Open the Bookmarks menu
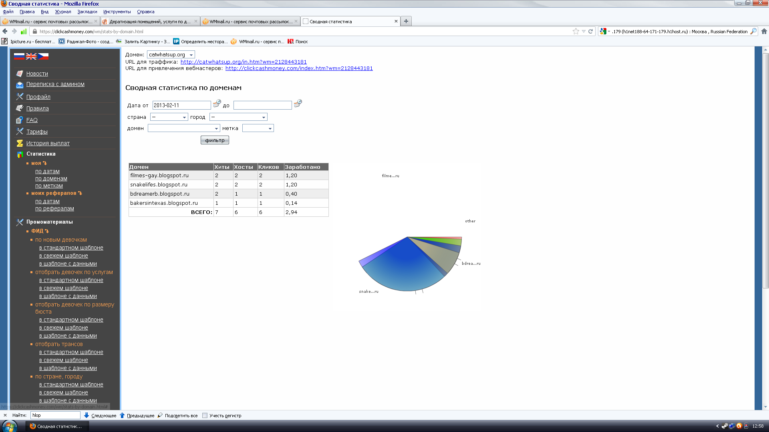 pyautogui.click(x=87, y=12)
